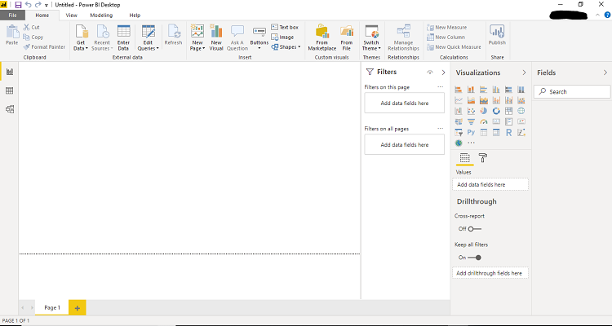Open more visuals ellipsis

tap(471, 143)
